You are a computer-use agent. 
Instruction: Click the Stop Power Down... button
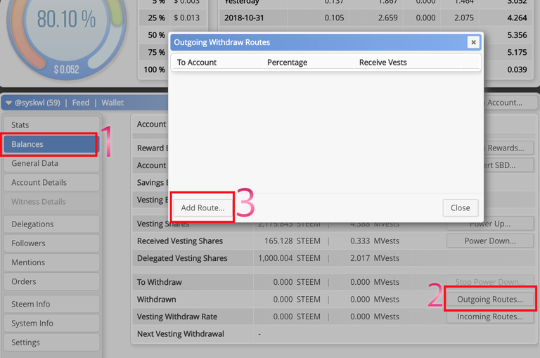pyautogui.click(x=489, y=281)
